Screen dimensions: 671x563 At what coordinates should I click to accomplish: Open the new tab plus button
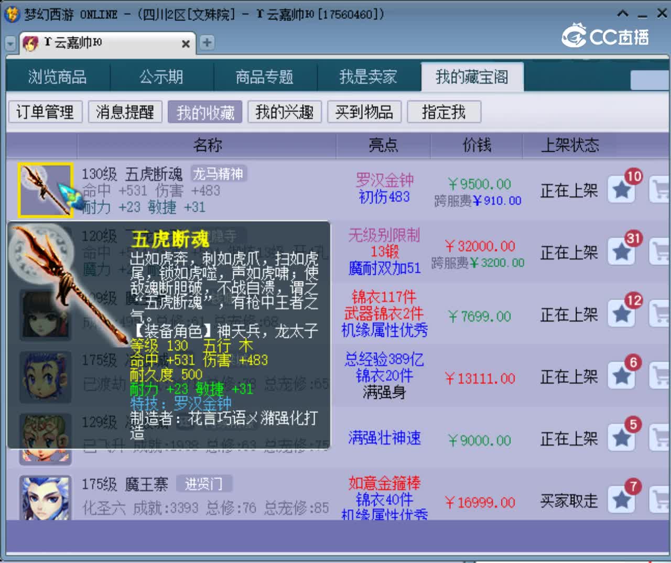[207, 42]
